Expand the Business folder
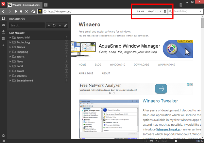This screenshot has height=143, width=204. pos(10,76)
